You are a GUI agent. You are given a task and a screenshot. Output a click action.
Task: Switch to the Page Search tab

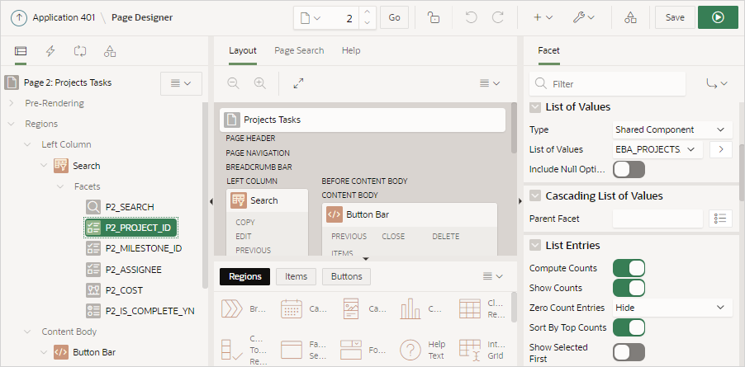click(x=299, y=50)
